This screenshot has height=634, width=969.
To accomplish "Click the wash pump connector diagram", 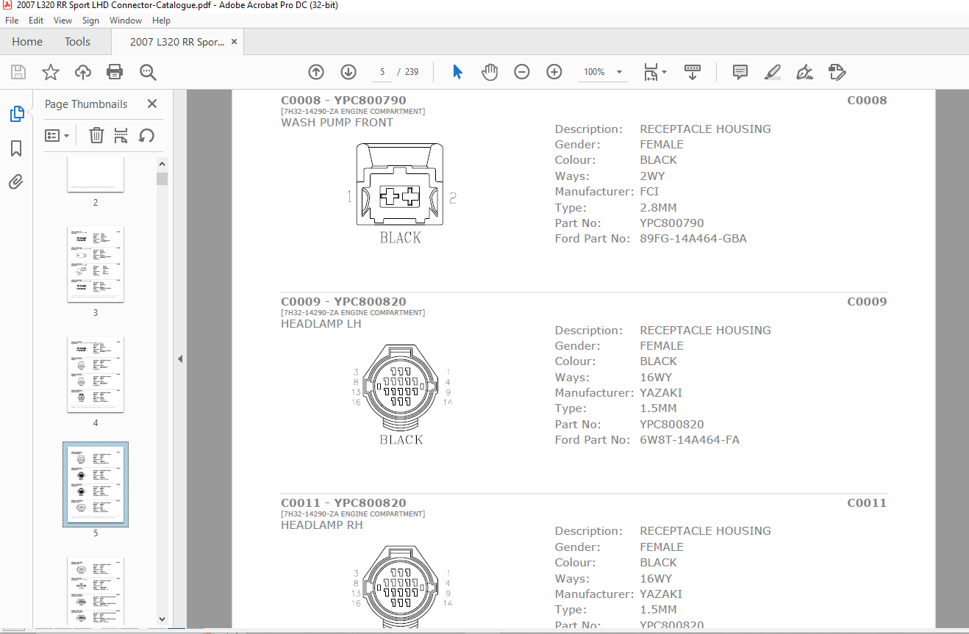I will pos(400,184).
